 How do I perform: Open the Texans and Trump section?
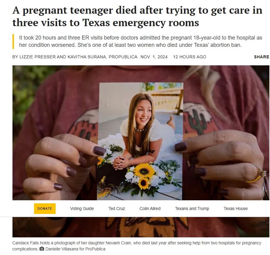click(x=192, y=208)
